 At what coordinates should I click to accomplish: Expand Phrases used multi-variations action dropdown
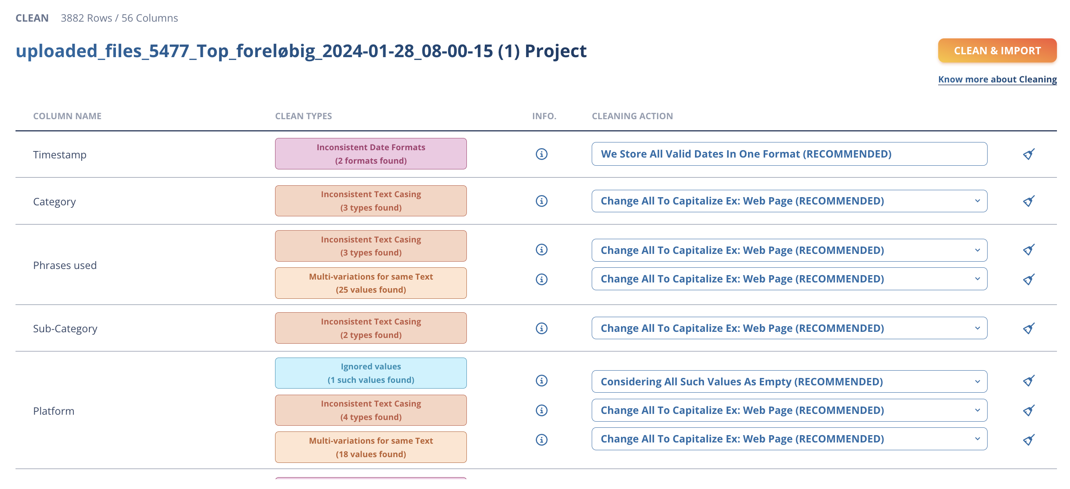789,279
